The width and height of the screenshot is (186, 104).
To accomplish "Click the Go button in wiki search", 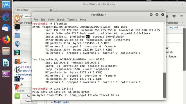I will coord(28,96).
